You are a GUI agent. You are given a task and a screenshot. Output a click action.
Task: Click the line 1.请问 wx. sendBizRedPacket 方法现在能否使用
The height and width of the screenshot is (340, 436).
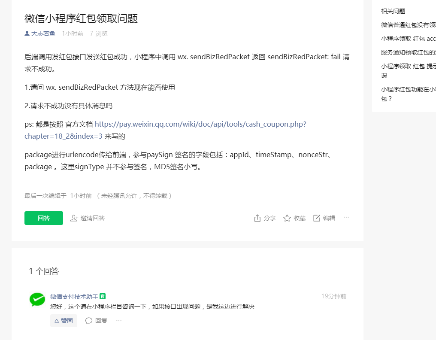coord(100,88)
